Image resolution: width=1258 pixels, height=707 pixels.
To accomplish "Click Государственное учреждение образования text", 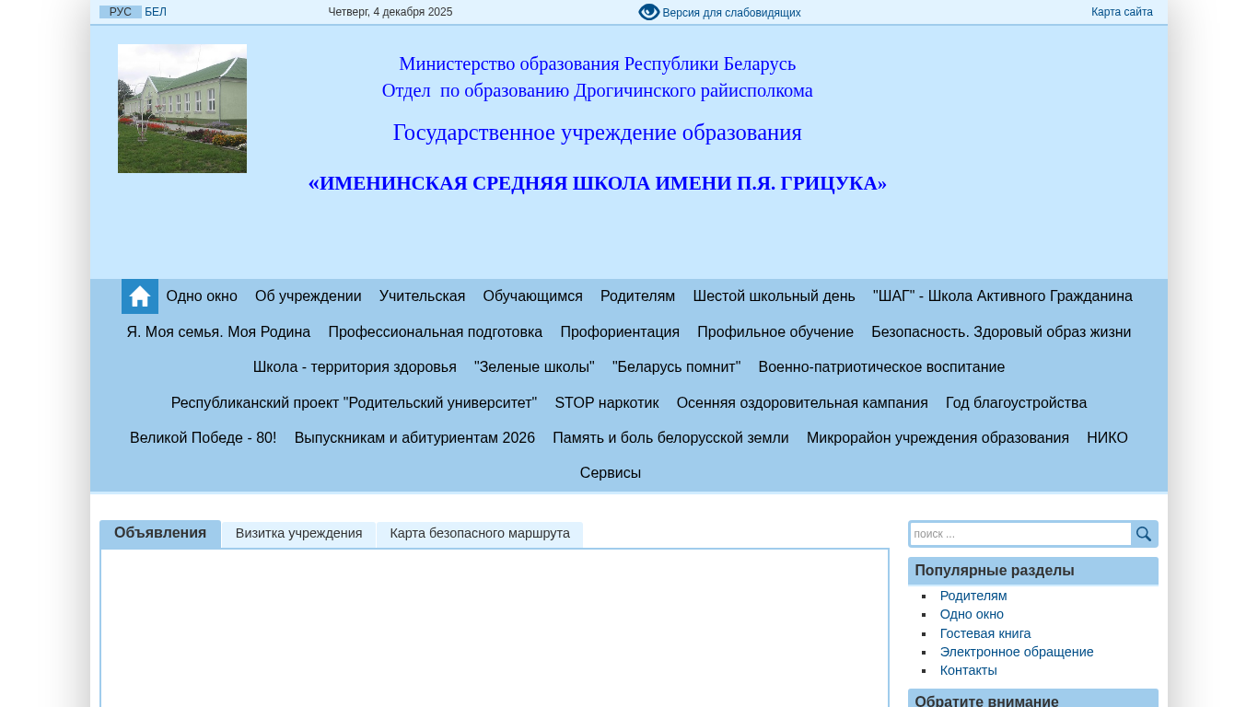I will tap(598, 133).
